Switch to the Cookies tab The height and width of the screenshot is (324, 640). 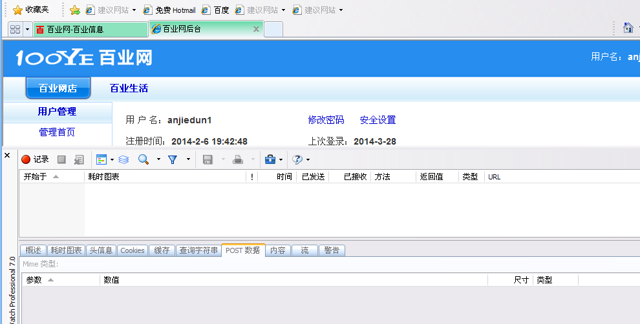(x=133, y=250)
